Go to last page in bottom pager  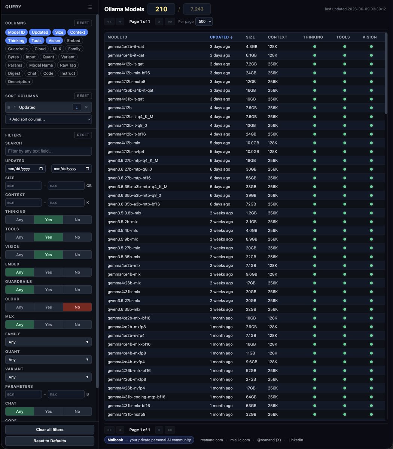click(x=170, y=430)
